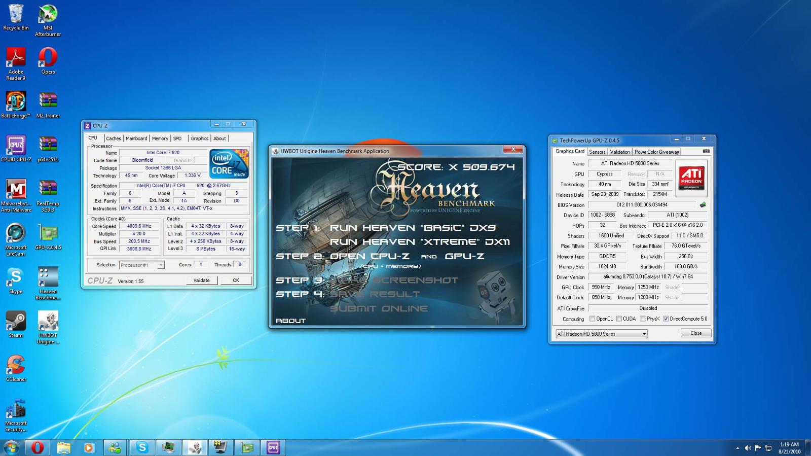Viewport: 811px width, 456px height.
Task: Launch Malwarebytes Anti-Malware desktop icon
Action: coord(16,195)
